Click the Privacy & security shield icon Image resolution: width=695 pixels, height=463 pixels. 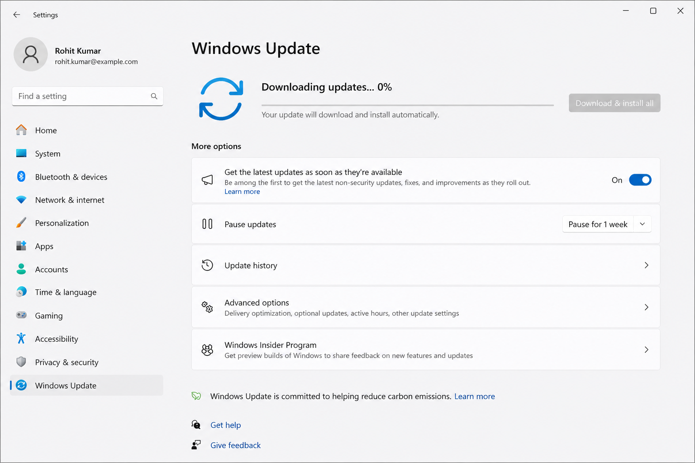pos(21,362)
